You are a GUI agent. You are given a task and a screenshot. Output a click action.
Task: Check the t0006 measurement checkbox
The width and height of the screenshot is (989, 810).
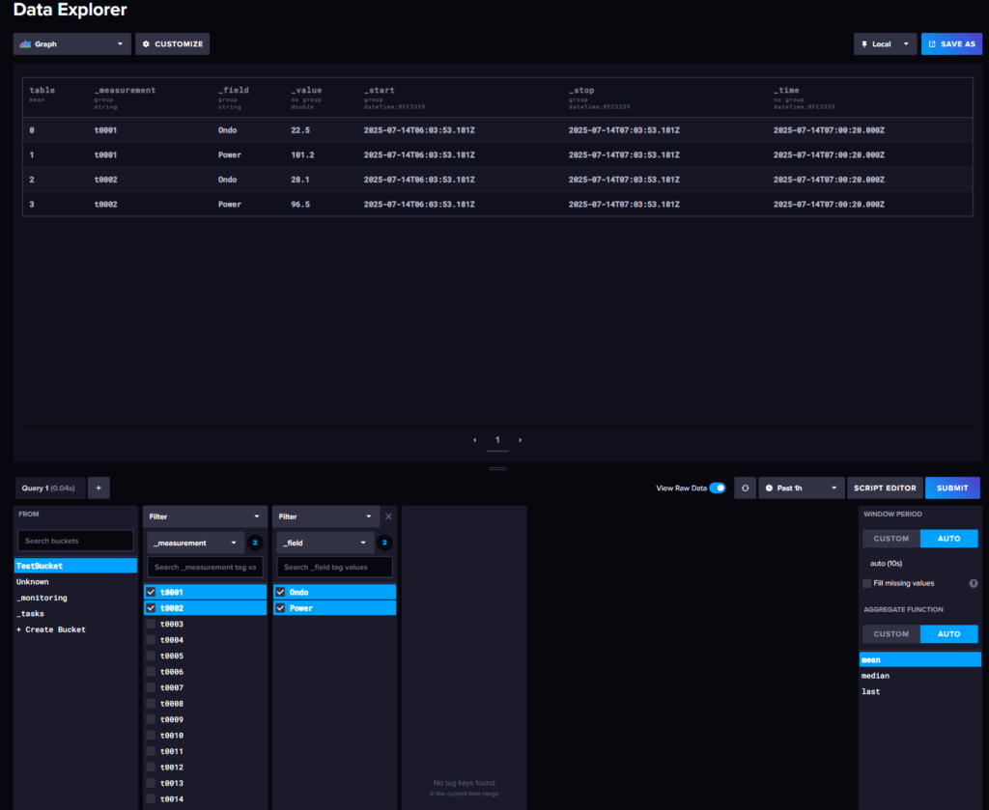click(151, 671)
